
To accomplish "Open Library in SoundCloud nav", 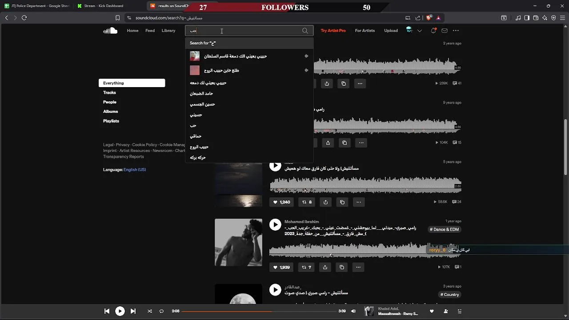I will point(168,31).
